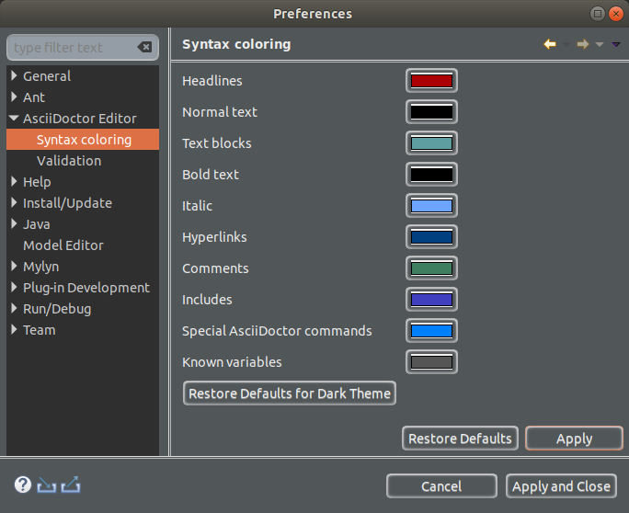
Task: Clear the filter text field
Action: (144, 47)
